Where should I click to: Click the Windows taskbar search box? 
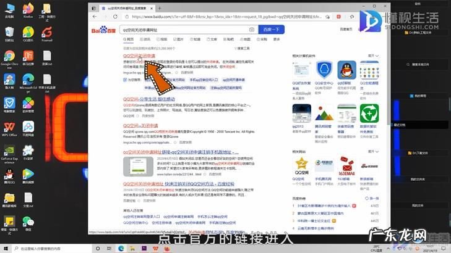pos(52,249)
